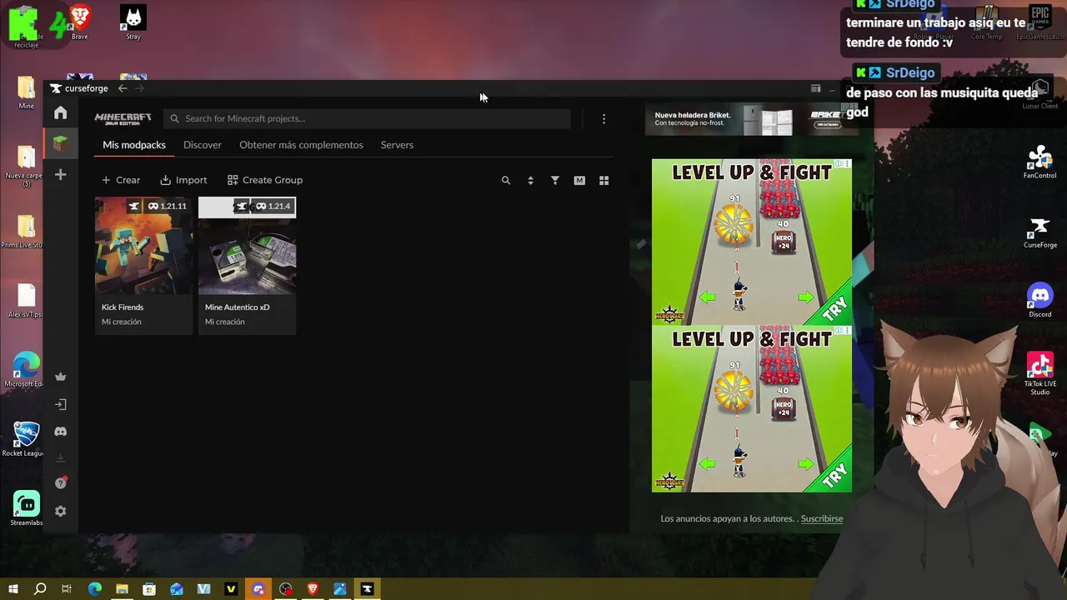Click the CurseForge taskbar icon
Viewport: 1067px width, 600px height.
point(367,589)
